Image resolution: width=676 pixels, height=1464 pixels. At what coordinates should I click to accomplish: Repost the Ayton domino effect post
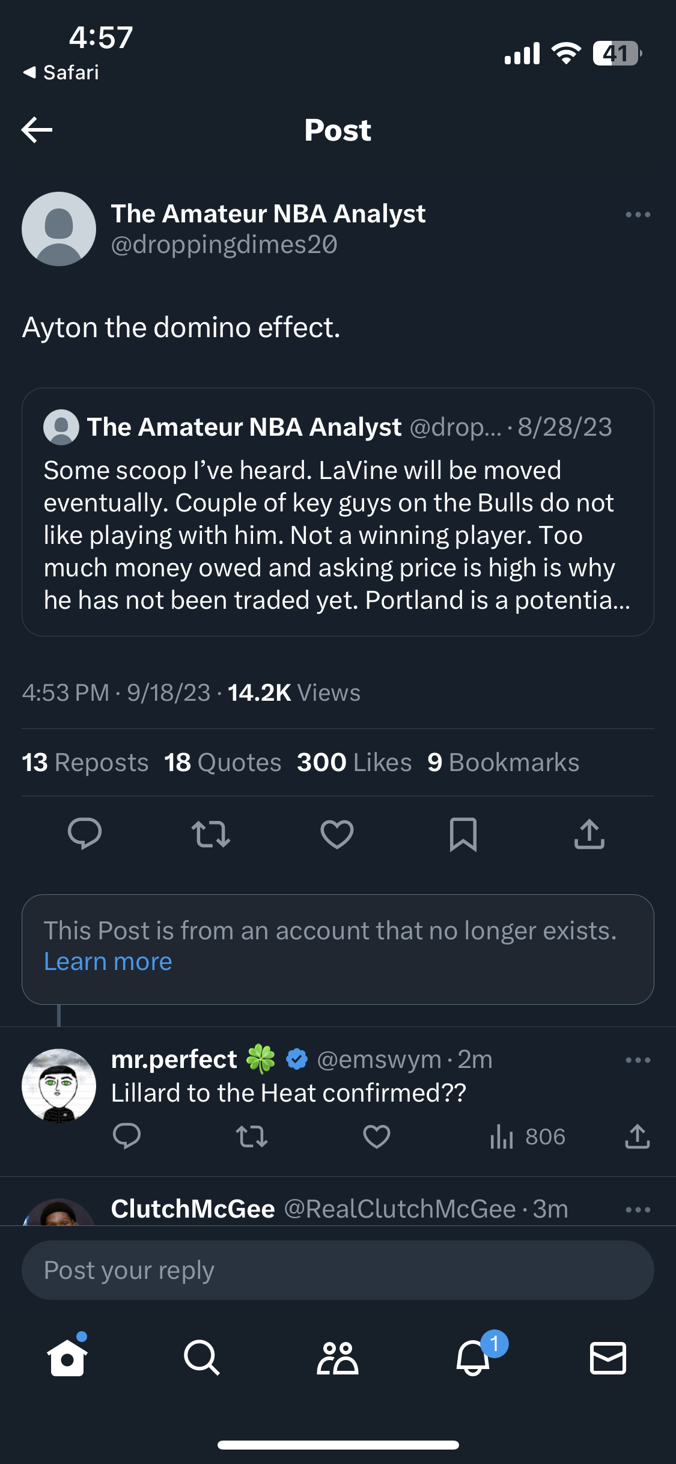point(211,834)
